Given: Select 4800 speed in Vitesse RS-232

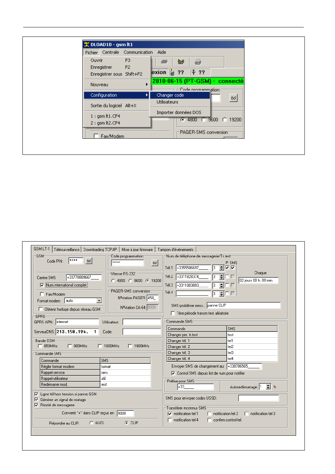Looking at the screenshot, I should click(x=113, y=281).
